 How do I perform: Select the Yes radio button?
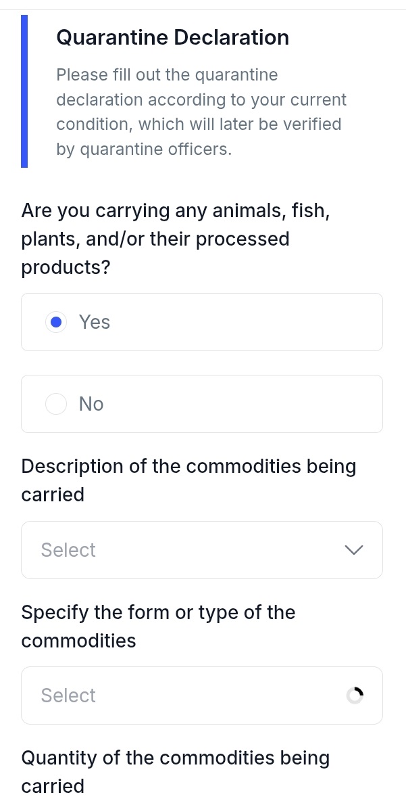[x=56, y=323]
